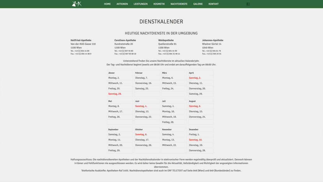Image resolution: width=323 pixels, height=182 pixels.
Task: Select the Waldapotheke pharmacy name
Action: click(x=166, y=40)
